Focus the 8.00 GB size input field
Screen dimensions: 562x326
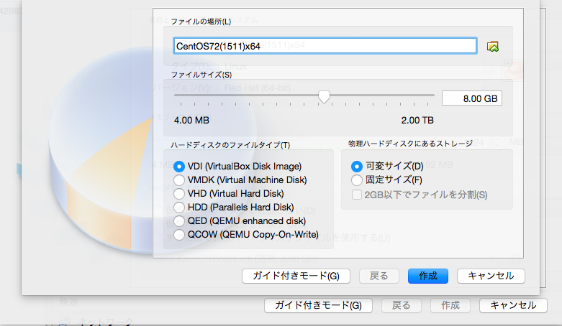(x=471, y=98)
